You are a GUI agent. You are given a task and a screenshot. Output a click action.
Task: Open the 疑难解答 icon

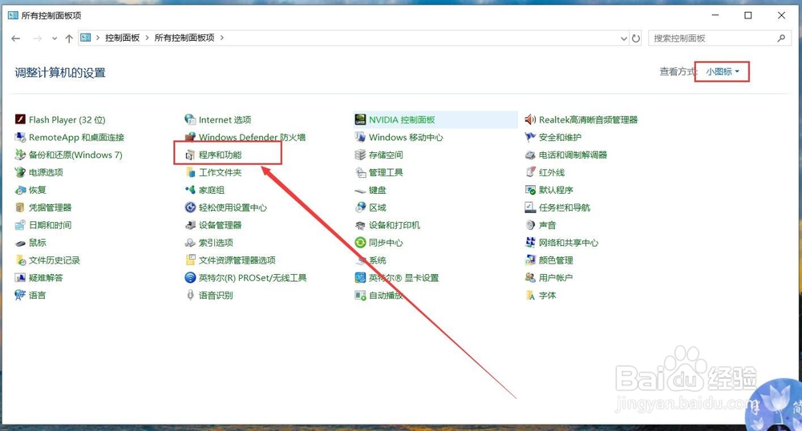pos(20,278)
